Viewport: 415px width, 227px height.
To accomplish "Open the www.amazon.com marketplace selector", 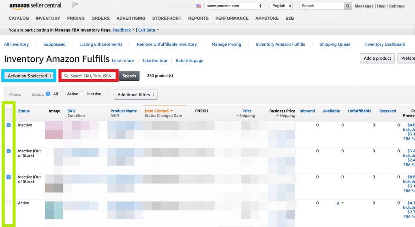I will pyautogui.click(x=233, y=6).
